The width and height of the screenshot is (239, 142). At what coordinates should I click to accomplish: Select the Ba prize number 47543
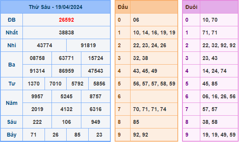pos(96,71)
